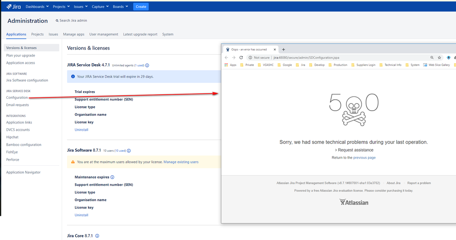Open Application Navigator link
The height and width of the screenshot is (240, 456).
[x=23, y=173]
